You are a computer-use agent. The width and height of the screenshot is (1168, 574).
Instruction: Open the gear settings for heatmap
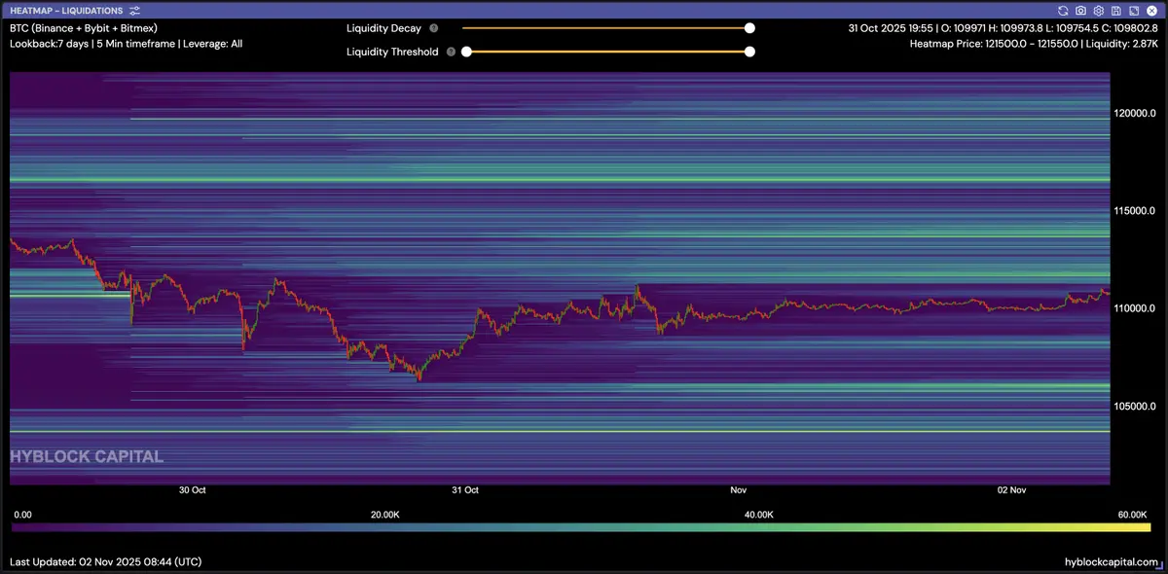pos(1098,10)
